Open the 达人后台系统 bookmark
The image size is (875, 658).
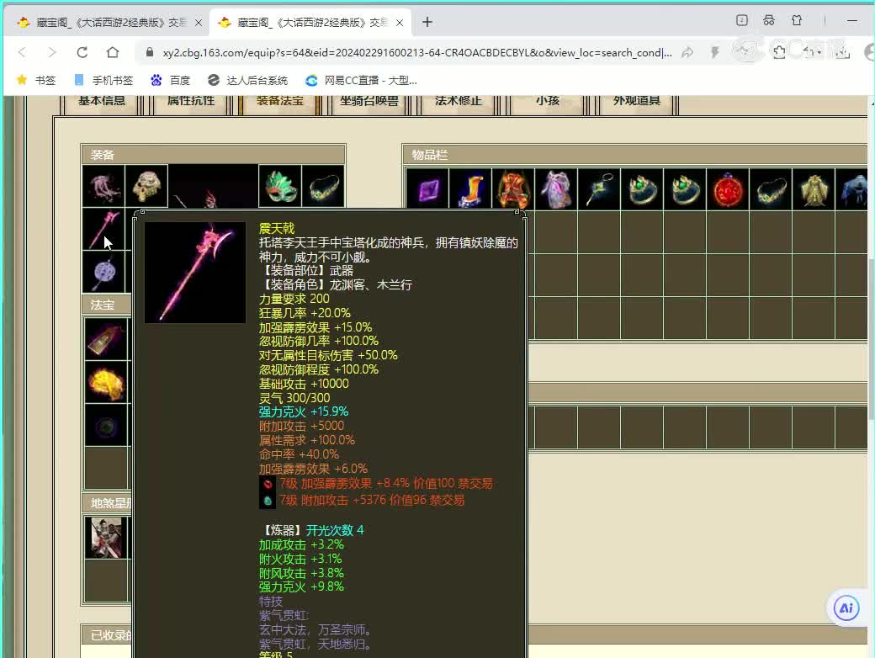point(247,81)
